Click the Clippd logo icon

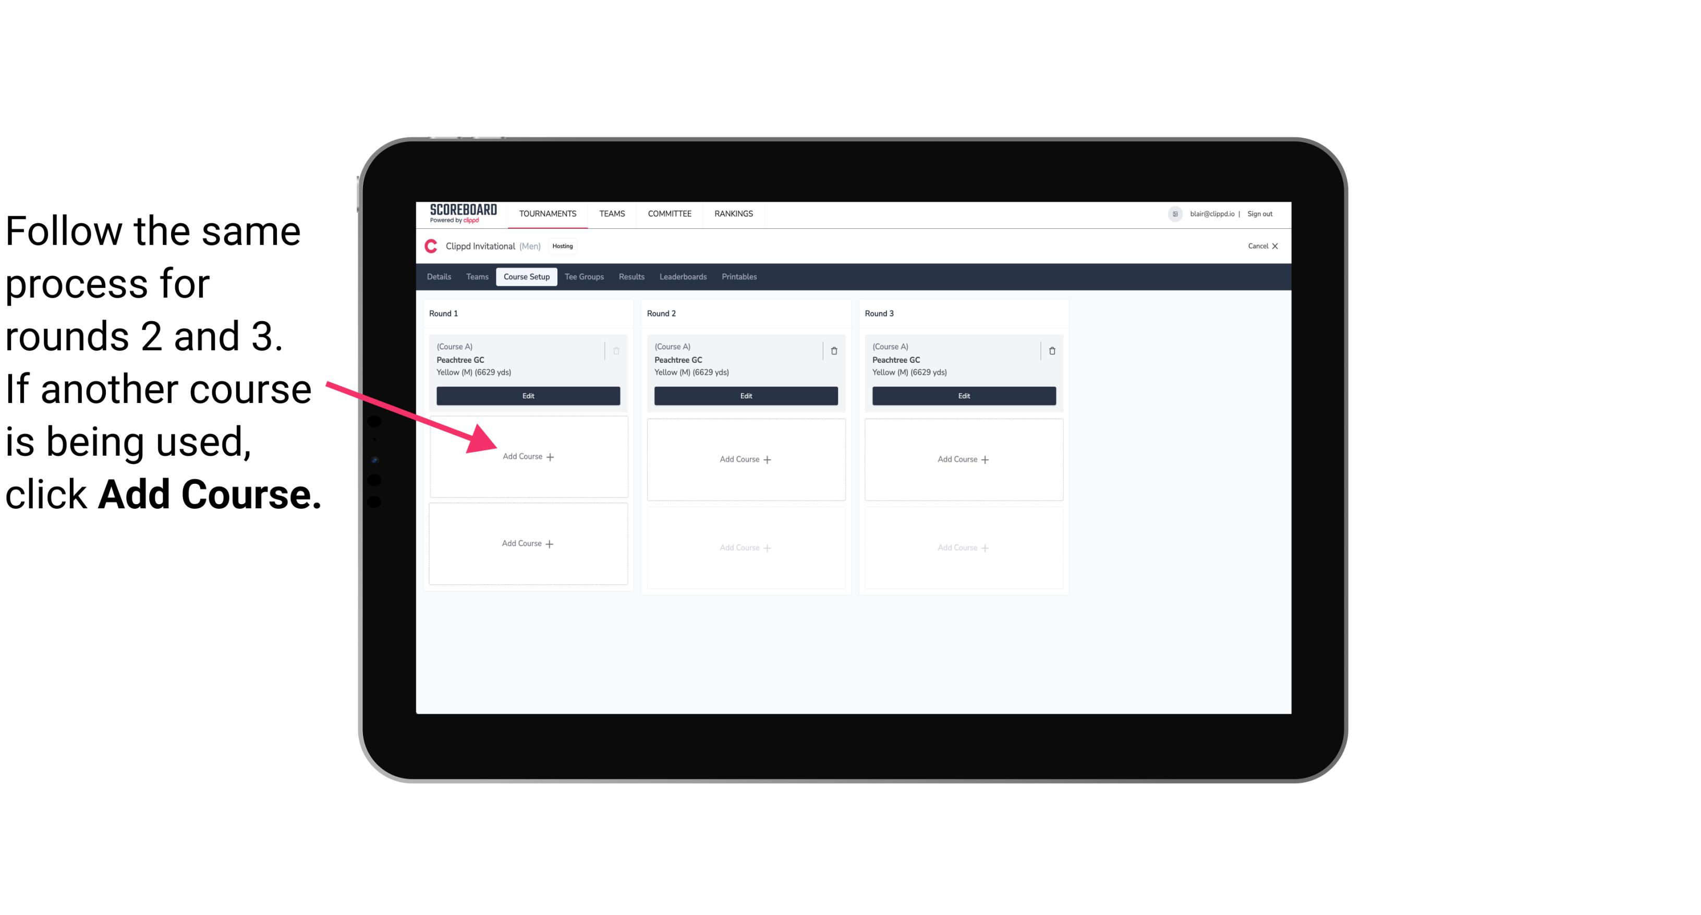(x=430, y=246)
